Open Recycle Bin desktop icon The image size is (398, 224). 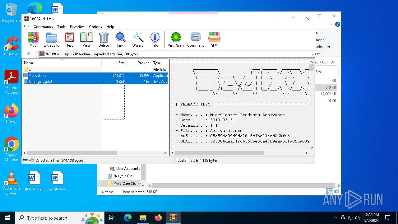point(11,13)
